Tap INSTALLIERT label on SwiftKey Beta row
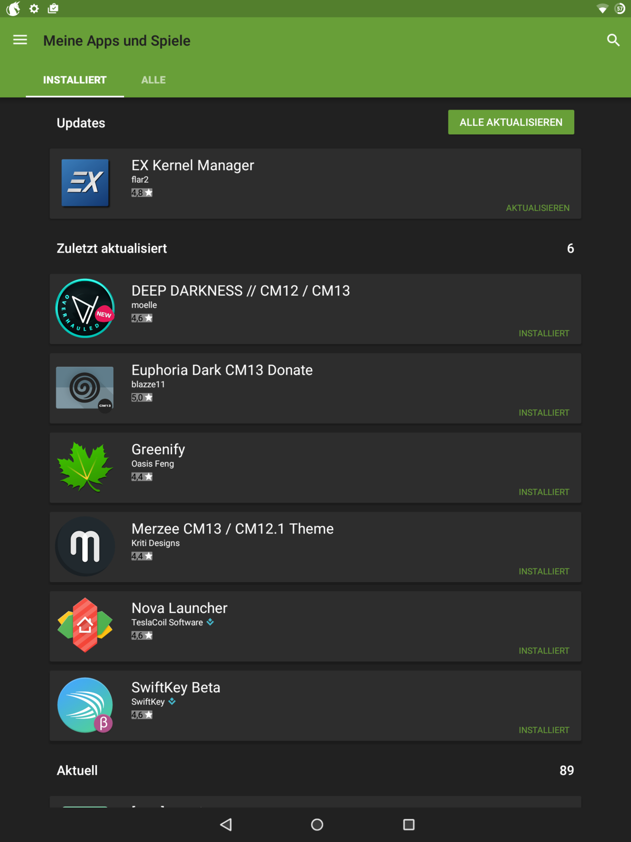 [544, 730]
